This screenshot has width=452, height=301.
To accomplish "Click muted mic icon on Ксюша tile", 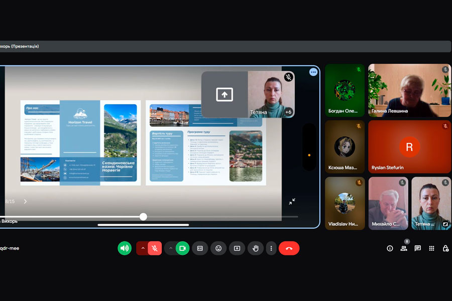I will 359,126.
